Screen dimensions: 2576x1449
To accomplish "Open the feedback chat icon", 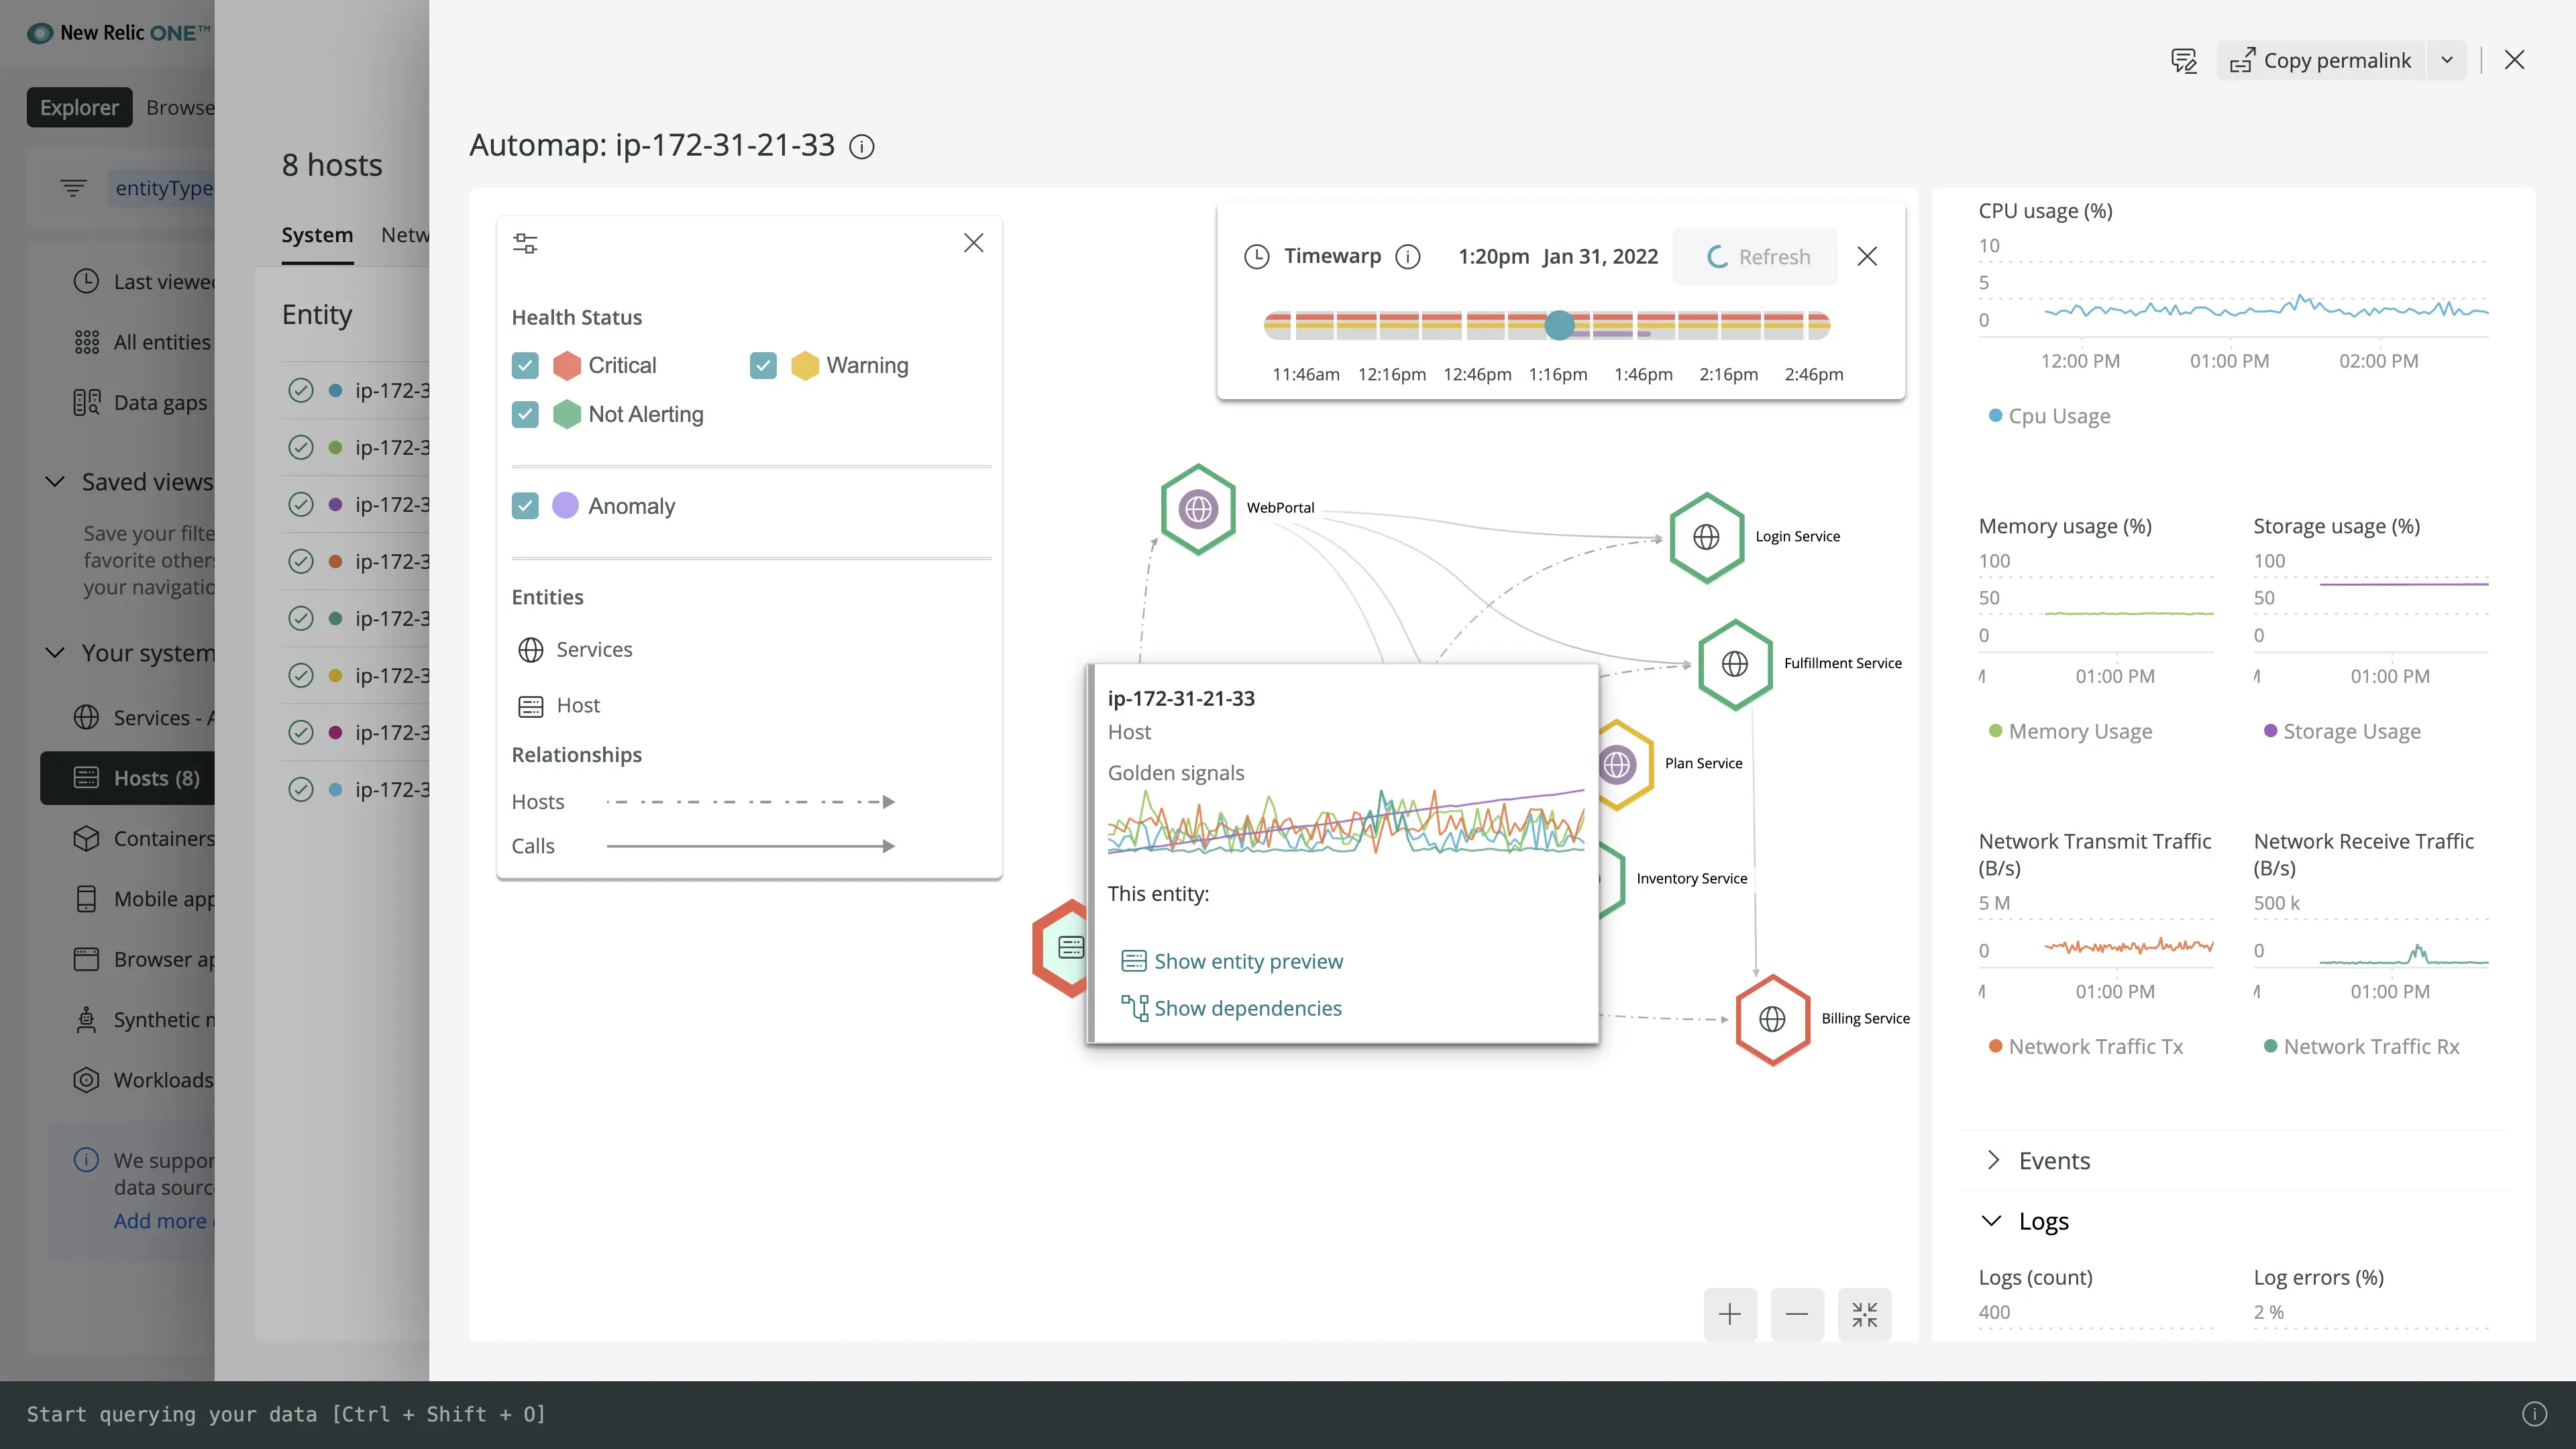I will [2184, 61].
